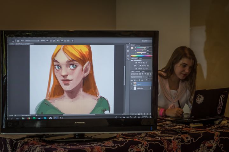The height and width of the screenshot is (152, 229).
Task: Open the layer blend mode dropdown
Action: [x=136, y=77]
